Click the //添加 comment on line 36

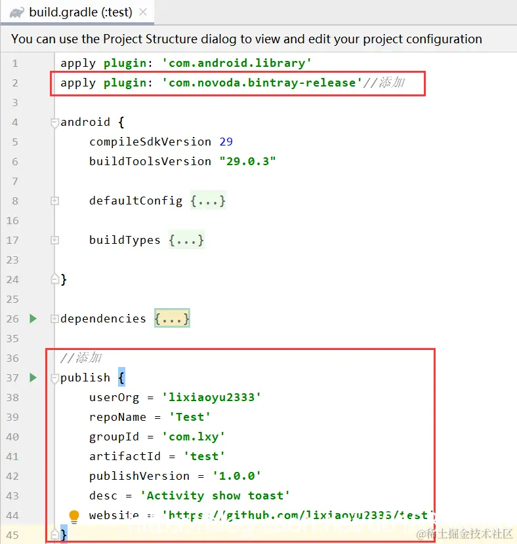click(x=81, y=358)
